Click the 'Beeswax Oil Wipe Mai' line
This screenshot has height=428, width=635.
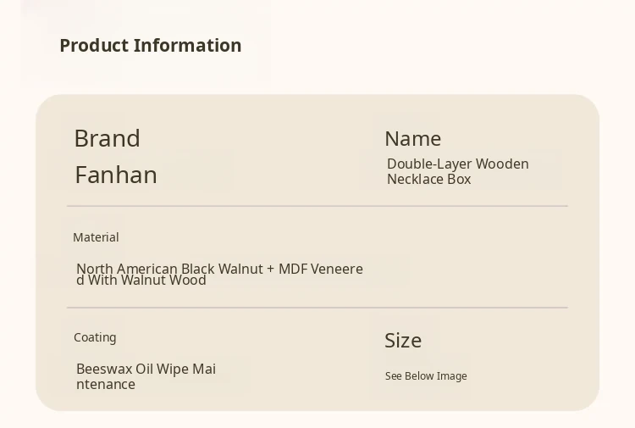[146, 369]
